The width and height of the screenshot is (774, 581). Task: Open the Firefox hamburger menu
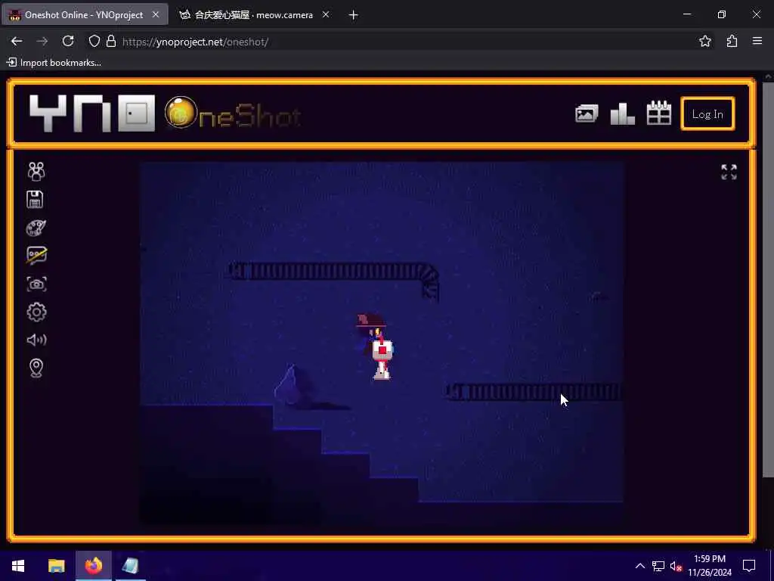click(757, 42)
